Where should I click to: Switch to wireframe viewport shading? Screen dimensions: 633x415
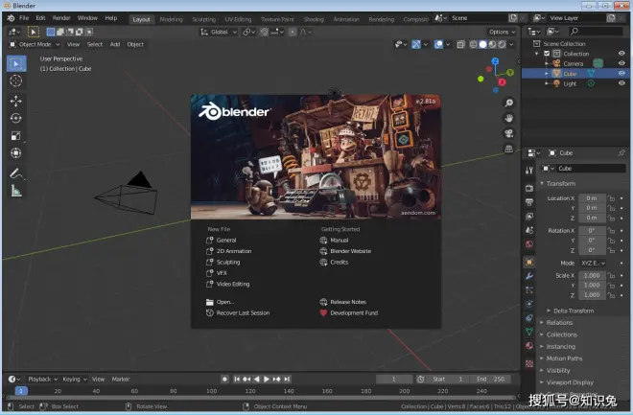click(x=473, y=44)
